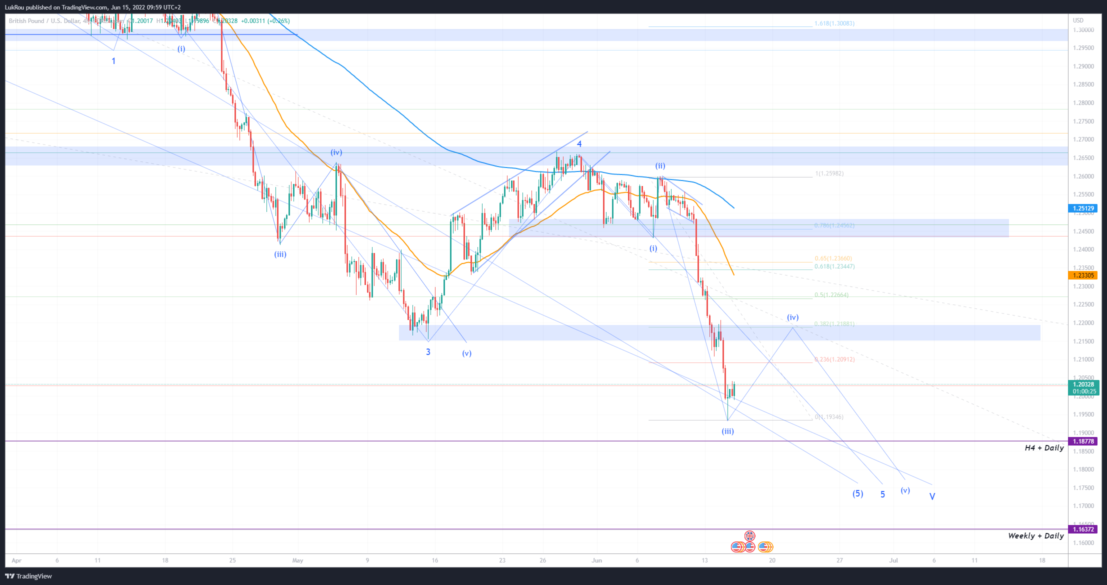Click the 'Jun' month marker on time axis

pos(596,560)
